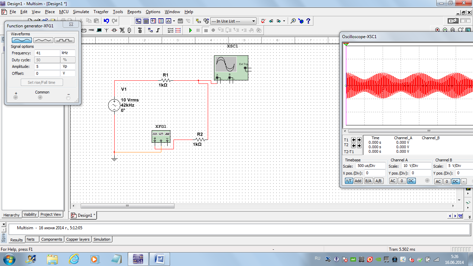Expand the Grapher icon dropdown arrow
Image resolution: width=473 pixels, height=266 pixels.
pos(174,21)
